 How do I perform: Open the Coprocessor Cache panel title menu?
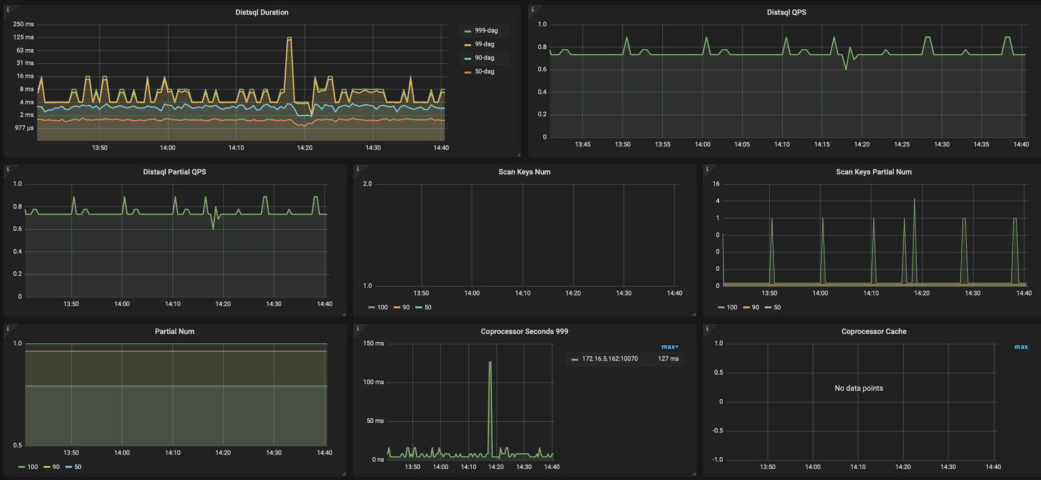point(873,331)
